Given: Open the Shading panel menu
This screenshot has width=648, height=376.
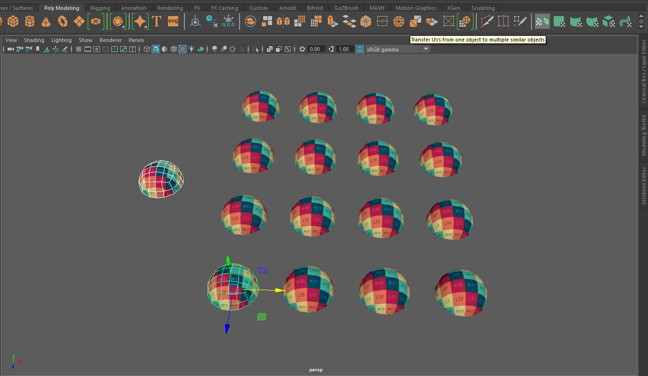Looking at the screenshot, I should tap(34, 40).
